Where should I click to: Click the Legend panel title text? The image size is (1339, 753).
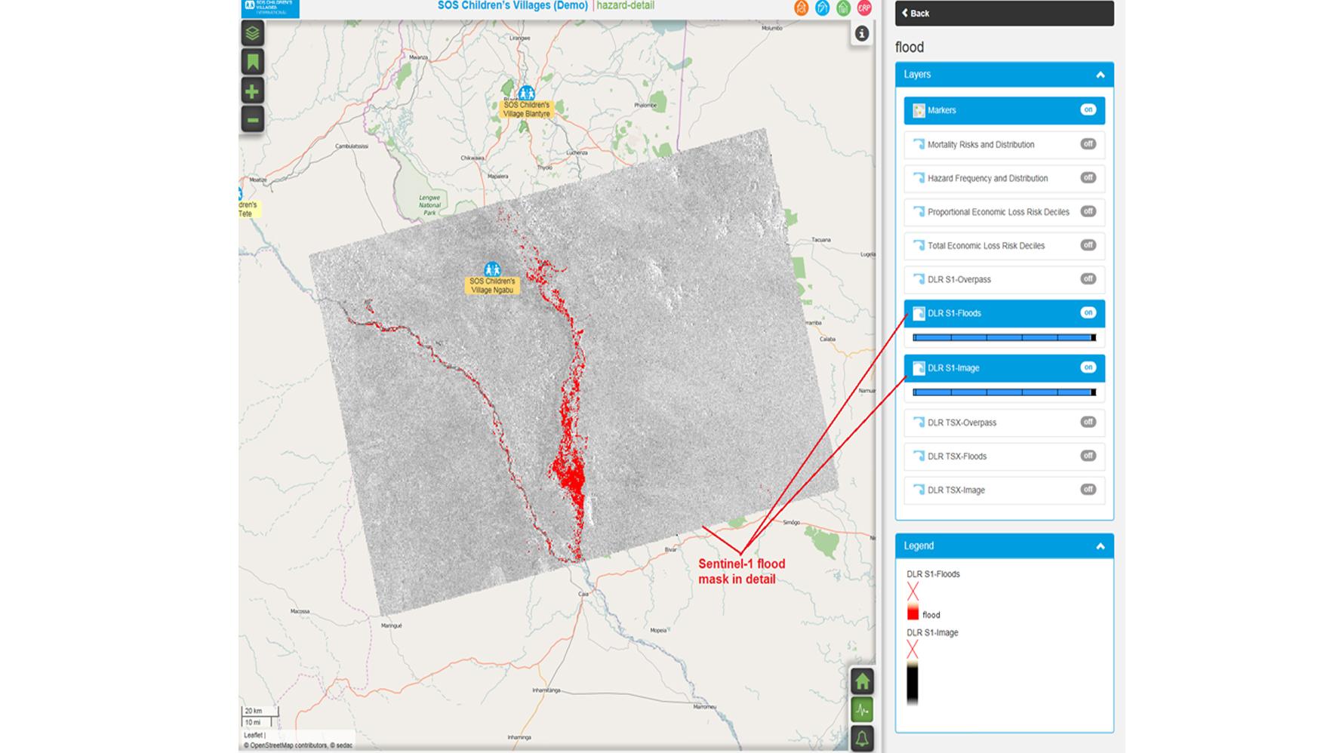(919, 546)
